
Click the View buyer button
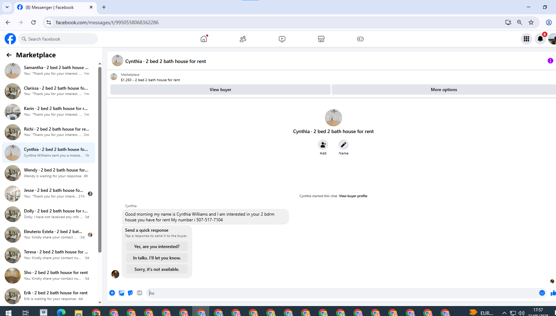pos(220,90)
